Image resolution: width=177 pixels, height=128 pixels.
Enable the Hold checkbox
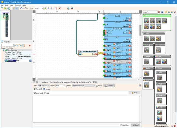click(x=45, y=93)
